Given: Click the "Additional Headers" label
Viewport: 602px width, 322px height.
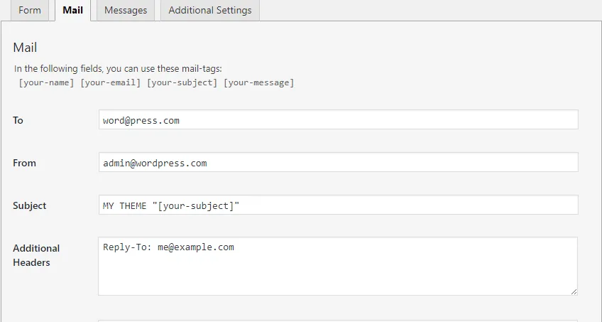Looking at the screenshot, I should click(x=36, y=255).
